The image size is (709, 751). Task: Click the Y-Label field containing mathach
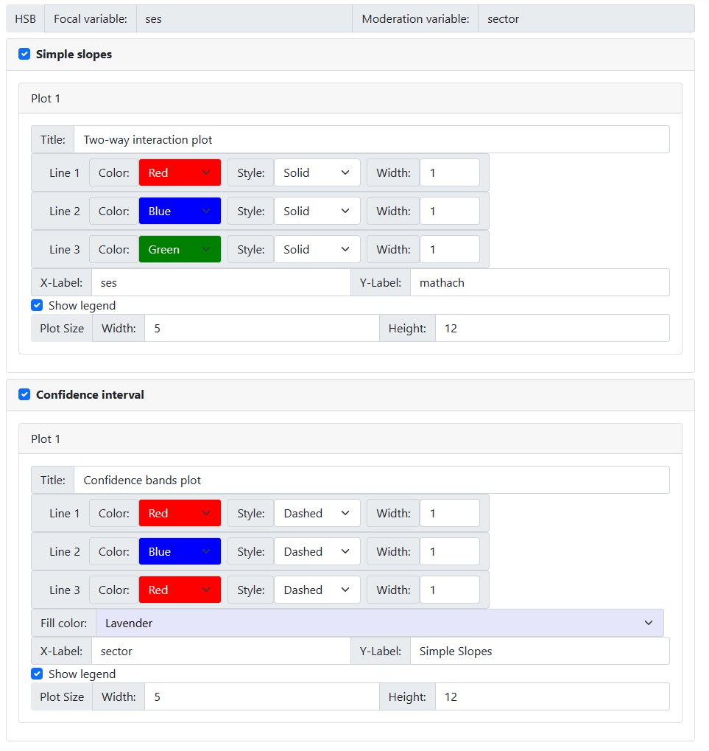[539, 283]
